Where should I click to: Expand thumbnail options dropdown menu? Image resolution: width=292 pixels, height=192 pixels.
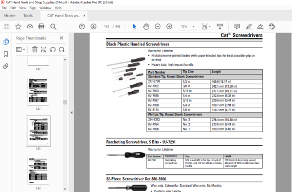[20, 49]
